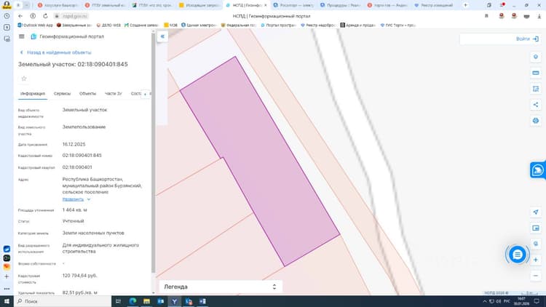Open File Explorer from taskbar
This screenshot has height=307, width=546.
(146, 301)
